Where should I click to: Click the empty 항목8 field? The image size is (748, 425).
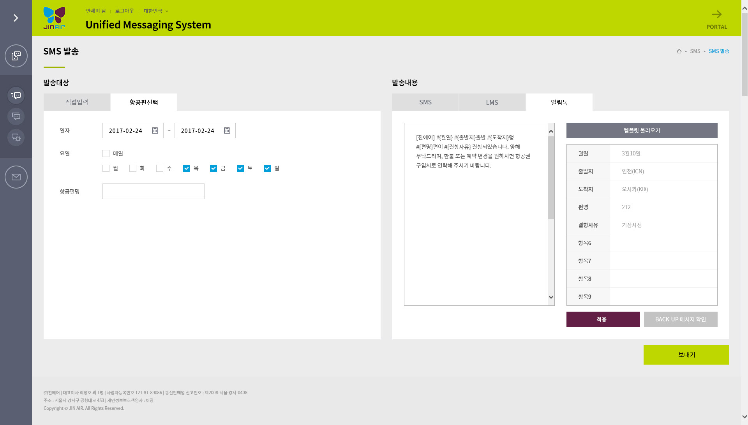click(x=663, y=279)
